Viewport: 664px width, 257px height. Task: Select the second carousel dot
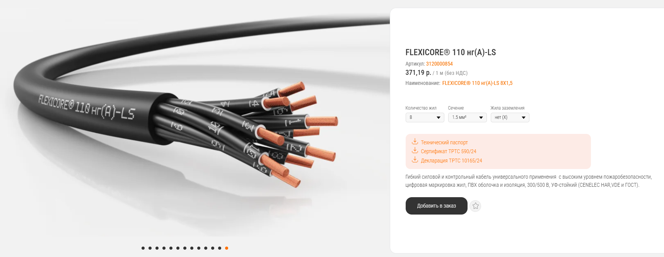(150, 248)
